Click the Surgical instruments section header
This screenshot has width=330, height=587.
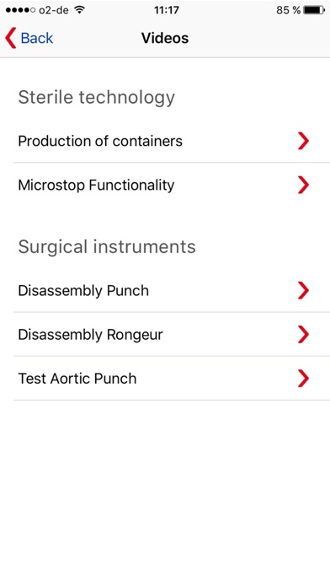point(107,247)
